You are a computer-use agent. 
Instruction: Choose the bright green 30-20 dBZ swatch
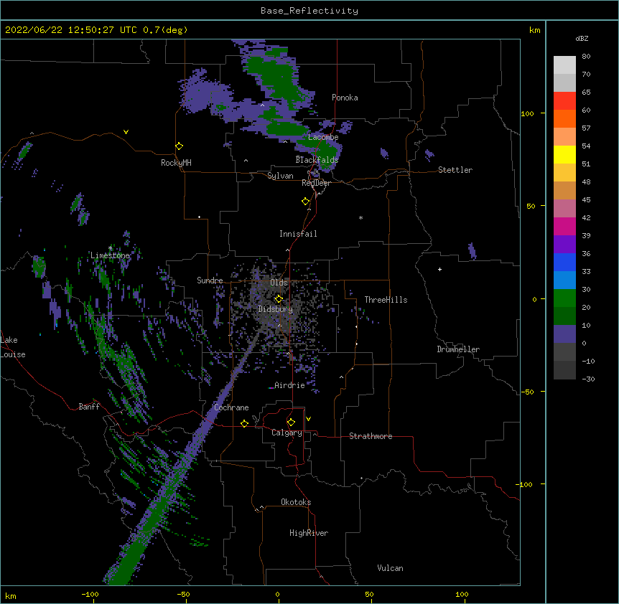pos(564,298)
